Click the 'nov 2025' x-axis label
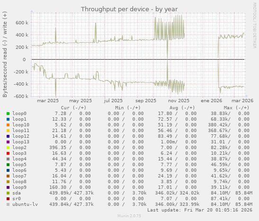This screenshot has width=259, height=221. pos(179,101)
